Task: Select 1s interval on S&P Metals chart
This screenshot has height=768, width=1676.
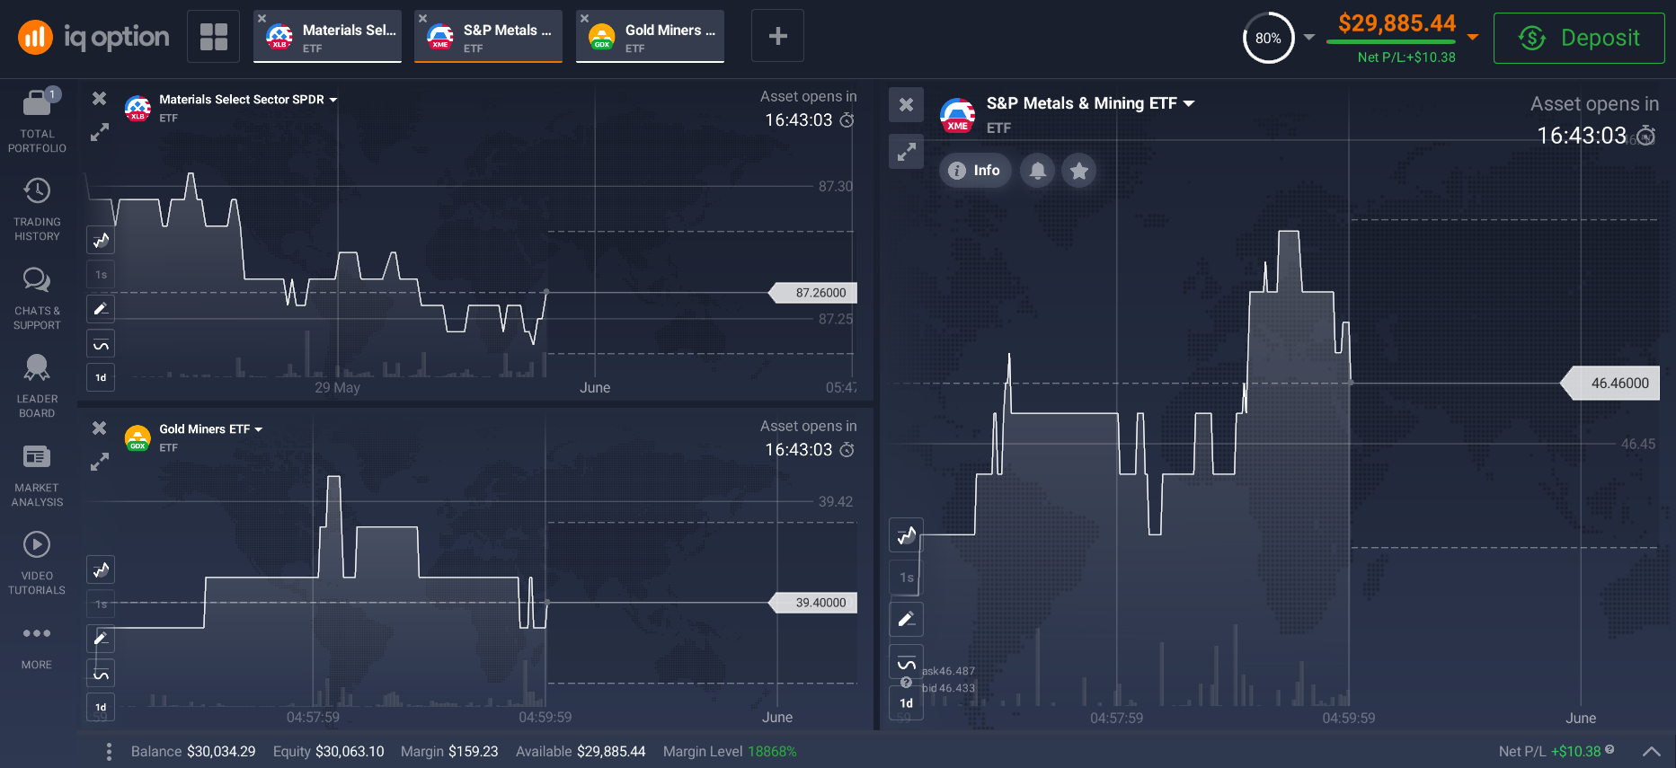Action: click(906, 578)
